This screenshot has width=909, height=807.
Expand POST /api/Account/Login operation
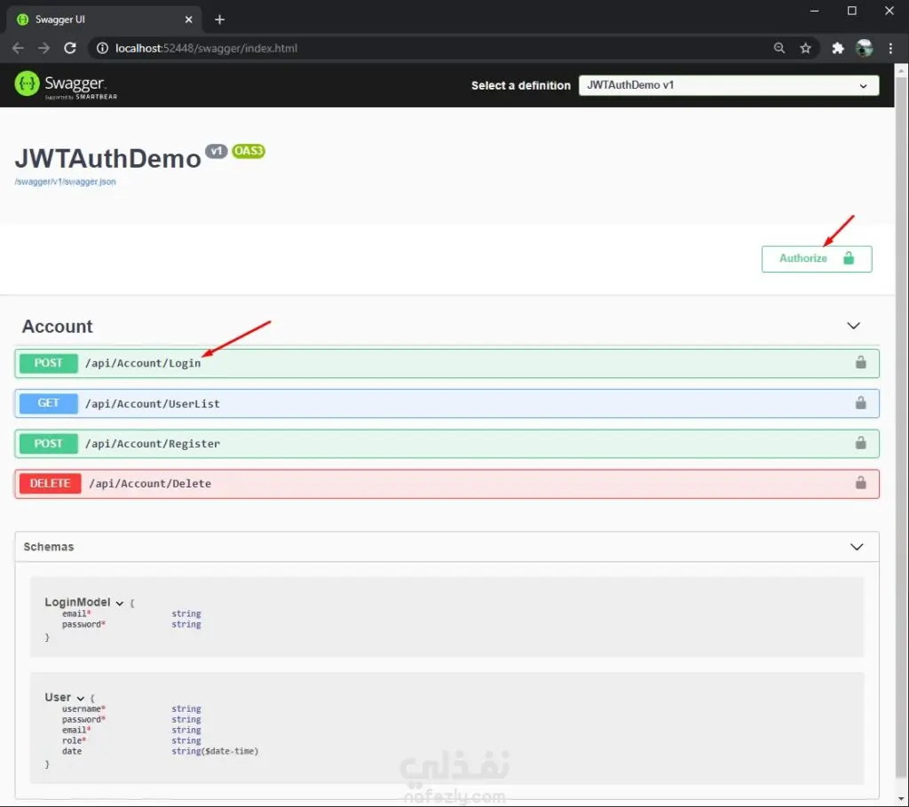click(447, 363)
